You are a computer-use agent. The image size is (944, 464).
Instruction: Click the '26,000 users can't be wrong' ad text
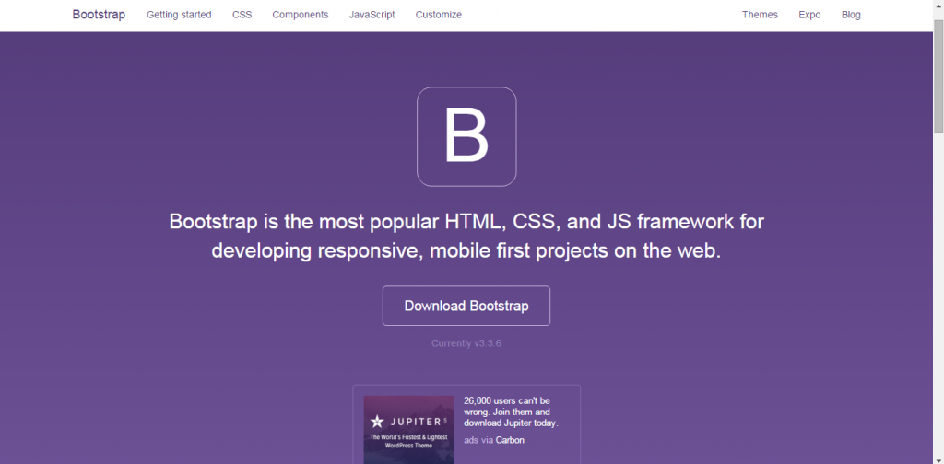(511, 412)
